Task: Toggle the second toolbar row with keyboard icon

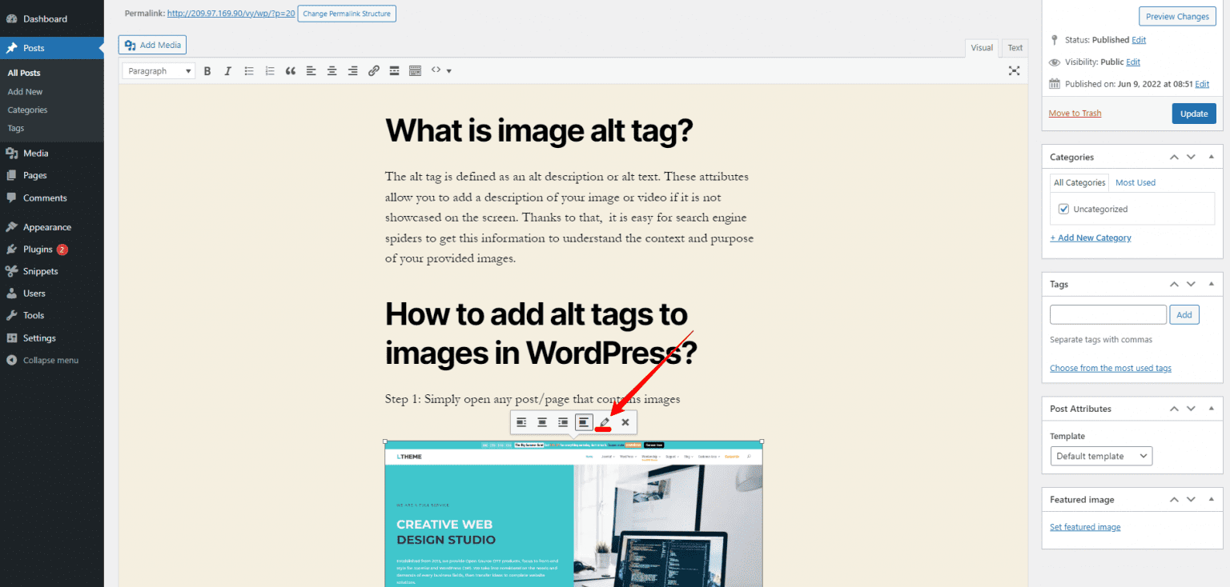Action: coord(415,70)
